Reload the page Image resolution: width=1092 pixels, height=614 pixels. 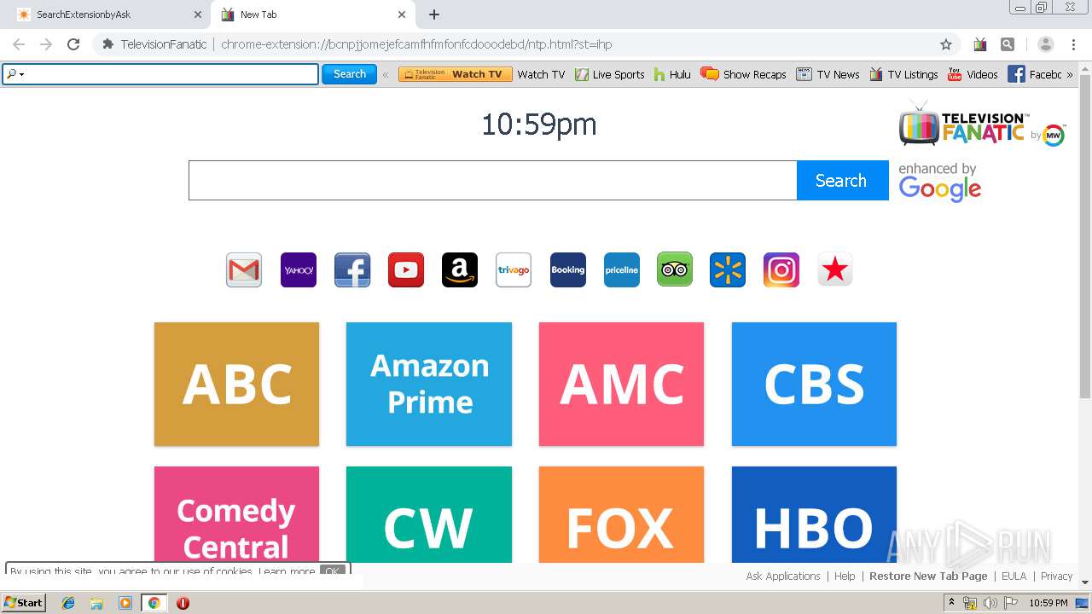coord(73,44)
